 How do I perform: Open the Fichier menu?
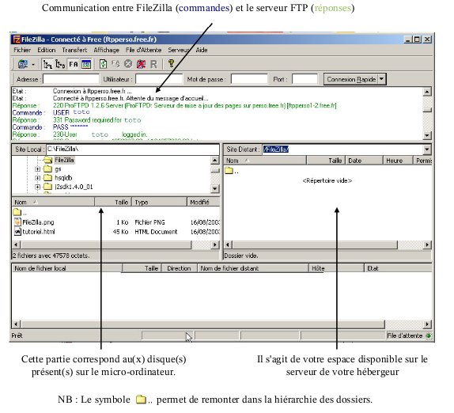tap(22, 50)
